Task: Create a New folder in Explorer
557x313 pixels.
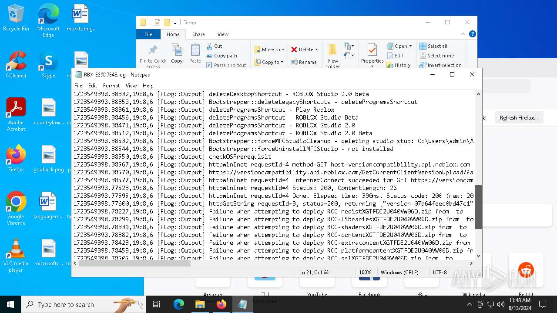Action: tap(333, 56)
